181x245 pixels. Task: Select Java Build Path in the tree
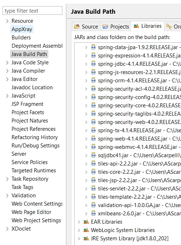[x=29, y=54]
